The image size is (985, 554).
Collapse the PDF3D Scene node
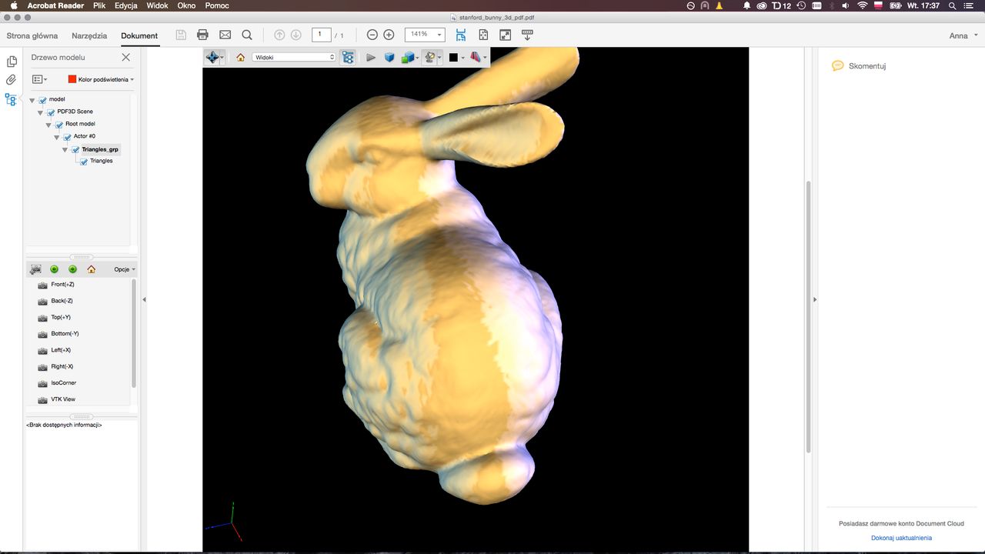click(41, 112)
